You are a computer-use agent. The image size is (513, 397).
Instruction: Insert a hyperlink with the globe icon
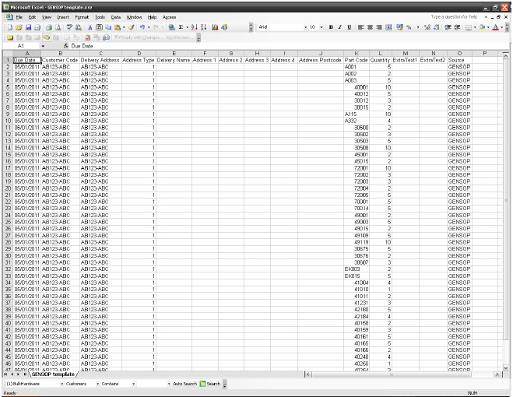coord(171,27)
